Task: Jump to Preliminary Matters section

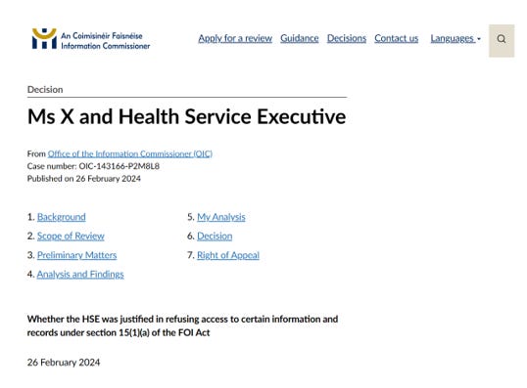Action: pyautogui.click(x=77, y=255)
